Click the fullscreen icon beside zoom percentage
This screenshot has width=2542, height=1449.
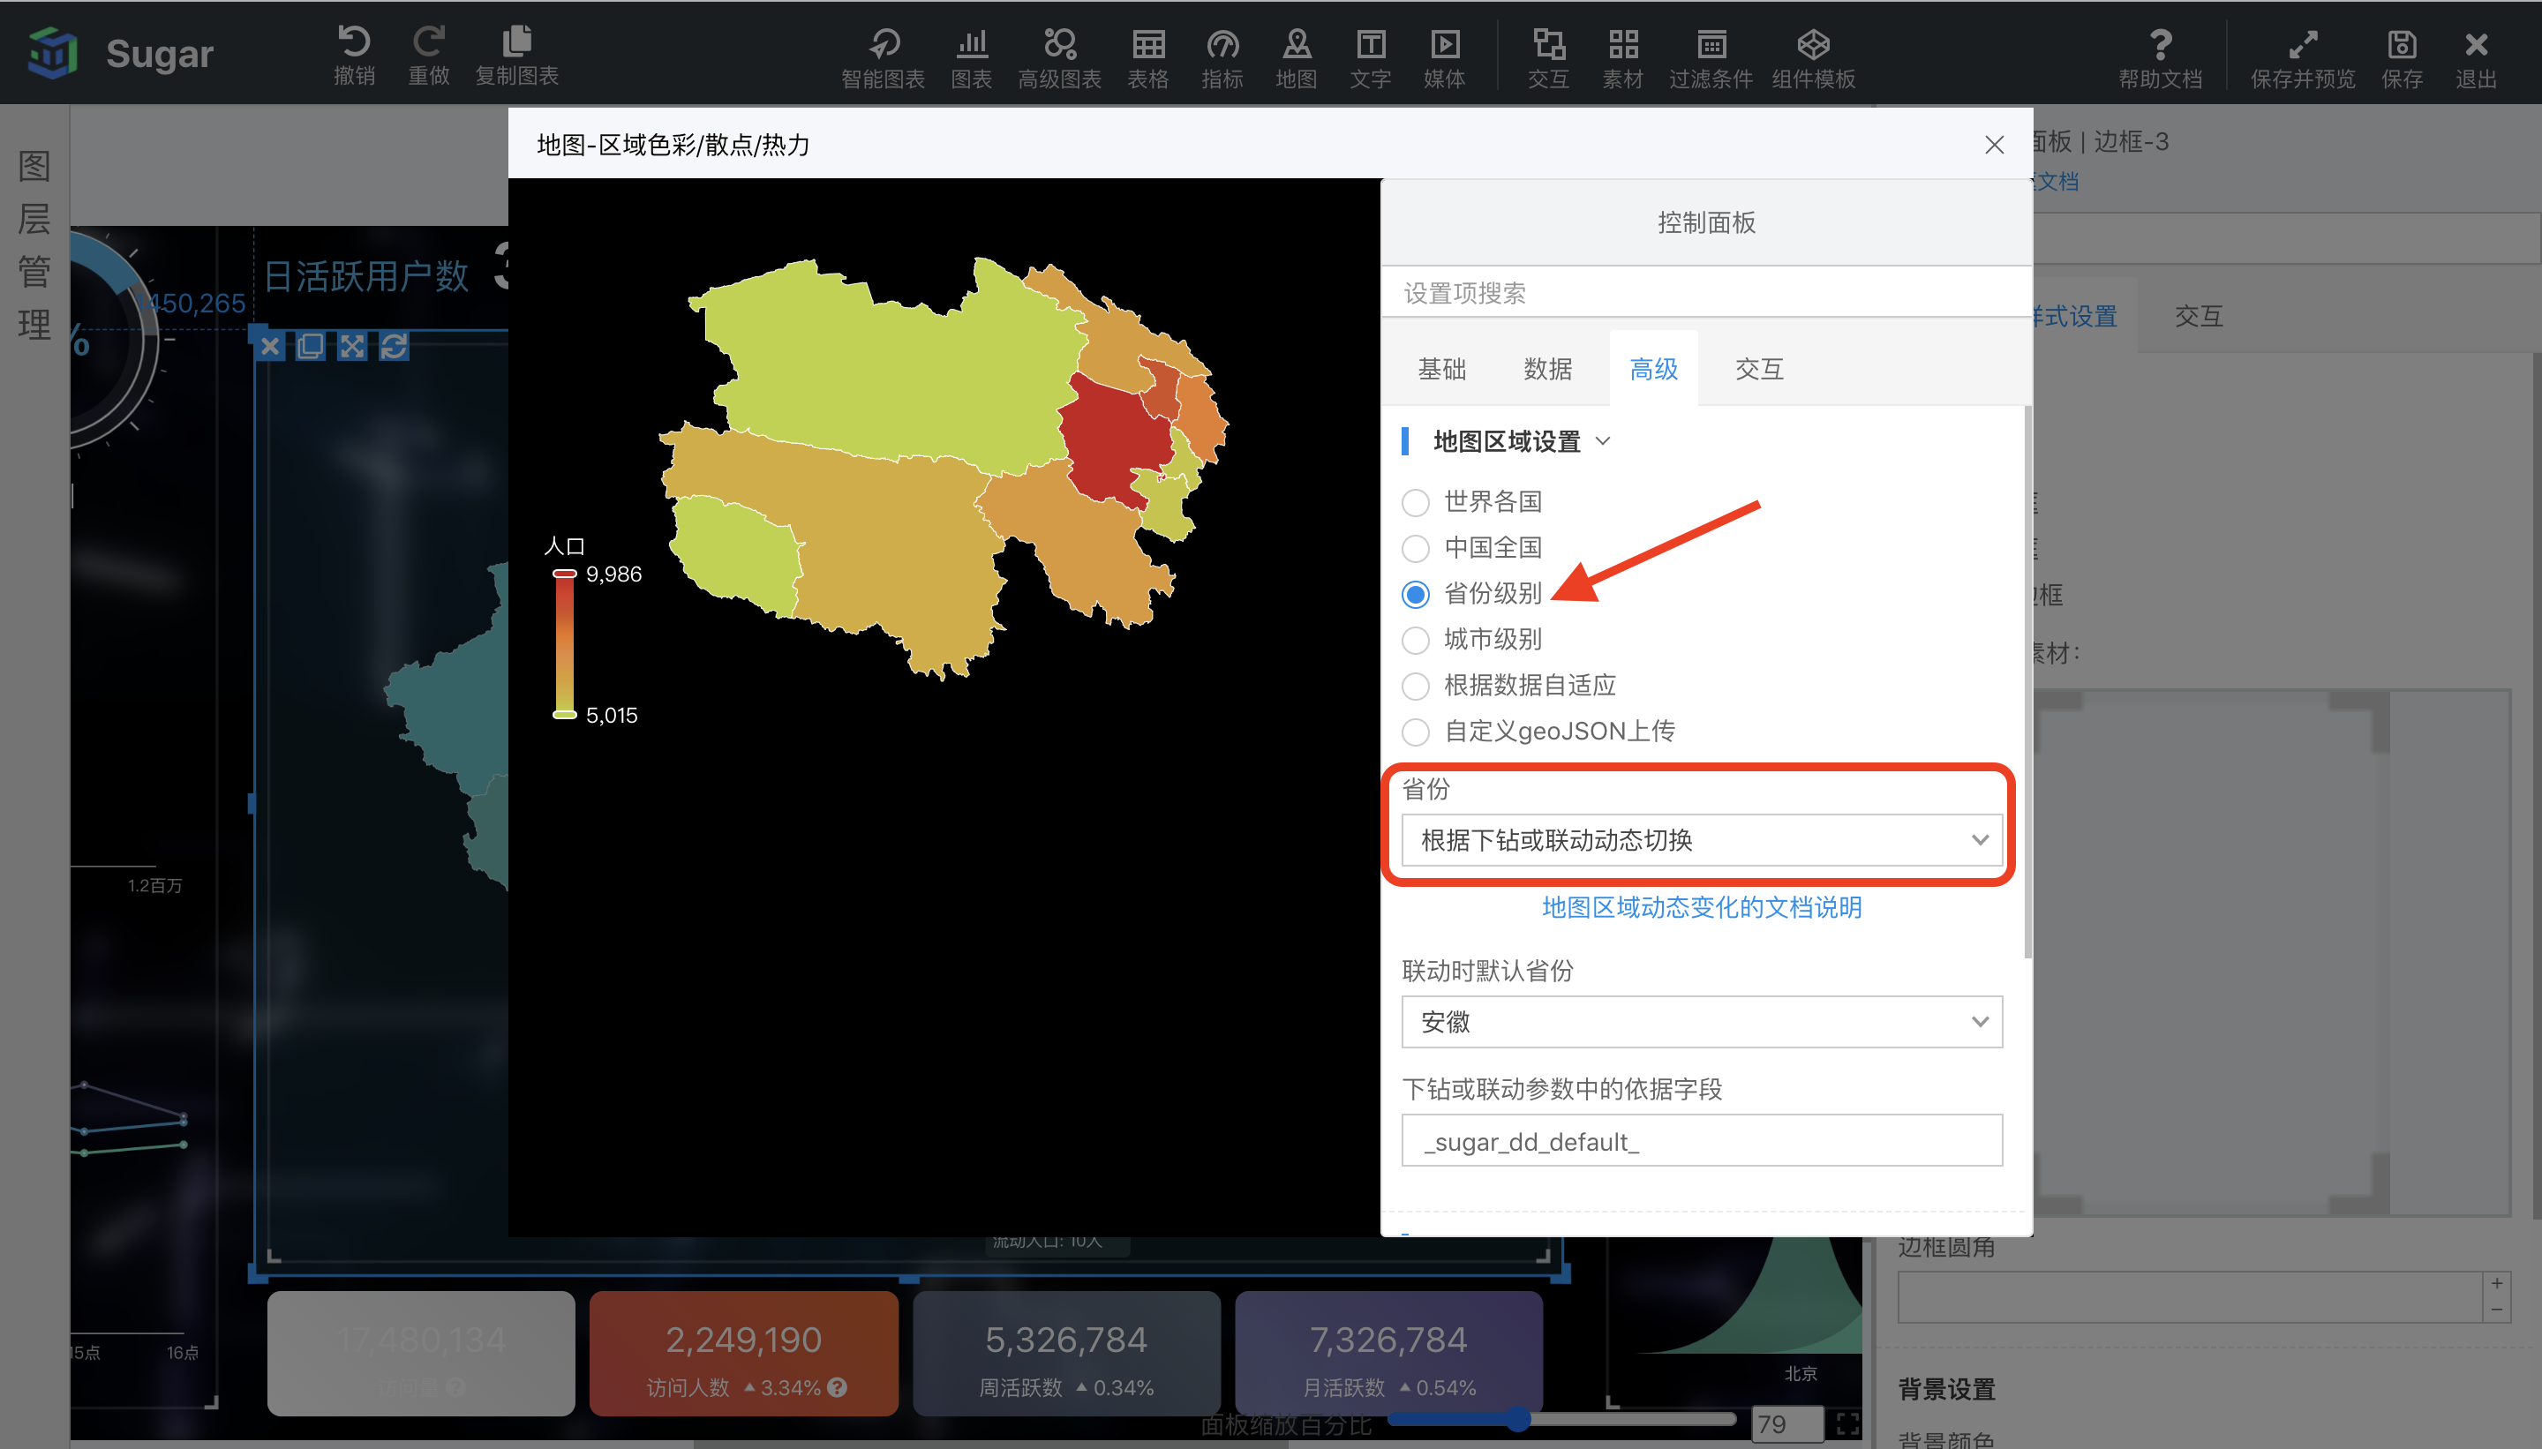[x=1848, y=1424]
